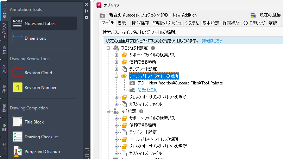Select マイ設定 ブロック オーサリング パレットの場所 row
This screenshot has height=159, width=283.
(158, 146)
